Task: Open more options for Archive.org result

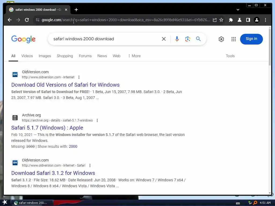Action: (x=97, y=120)
